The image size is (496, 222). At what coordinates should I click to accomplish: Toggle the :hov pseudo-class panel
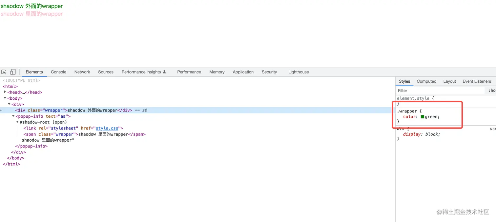coord(492,91)
